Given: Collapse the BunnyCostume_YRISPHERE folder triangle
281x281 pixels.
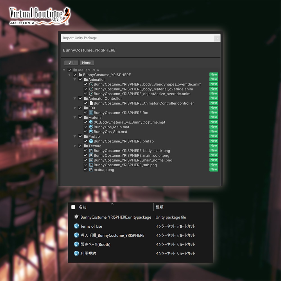Looking at the screenshot, I should point(69,75).
